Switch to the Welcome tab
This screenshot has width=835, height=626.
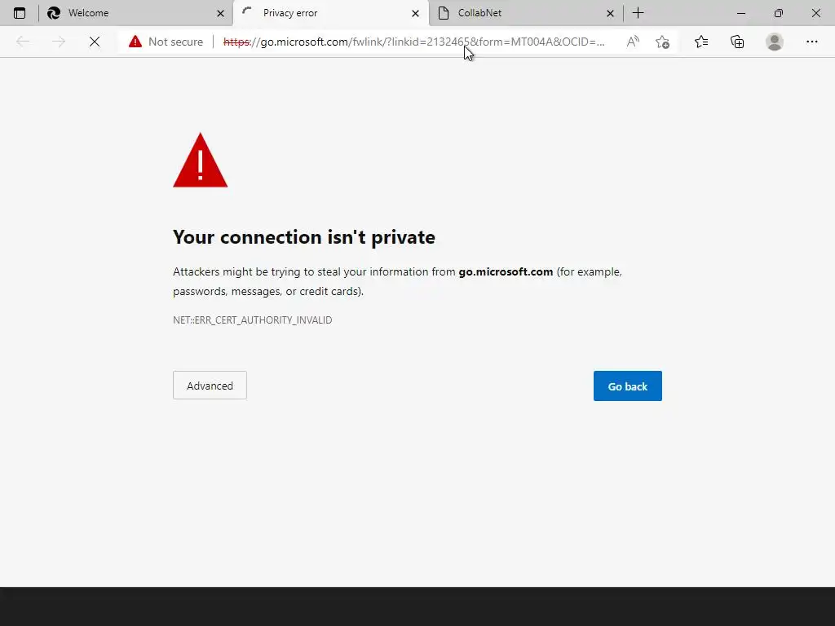pyautogui.click(x=122, y=13)
